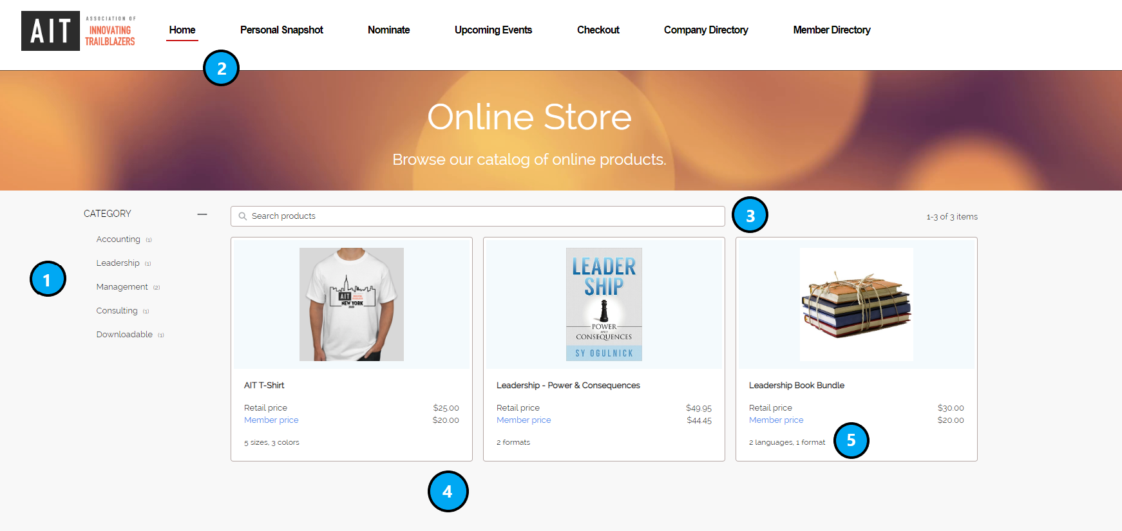Open the Member Directory

click(832, 30)
